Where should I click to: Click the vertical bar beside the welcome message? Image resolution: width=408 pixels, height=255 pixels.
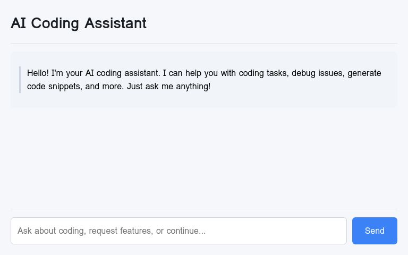(x=20, y=80)
